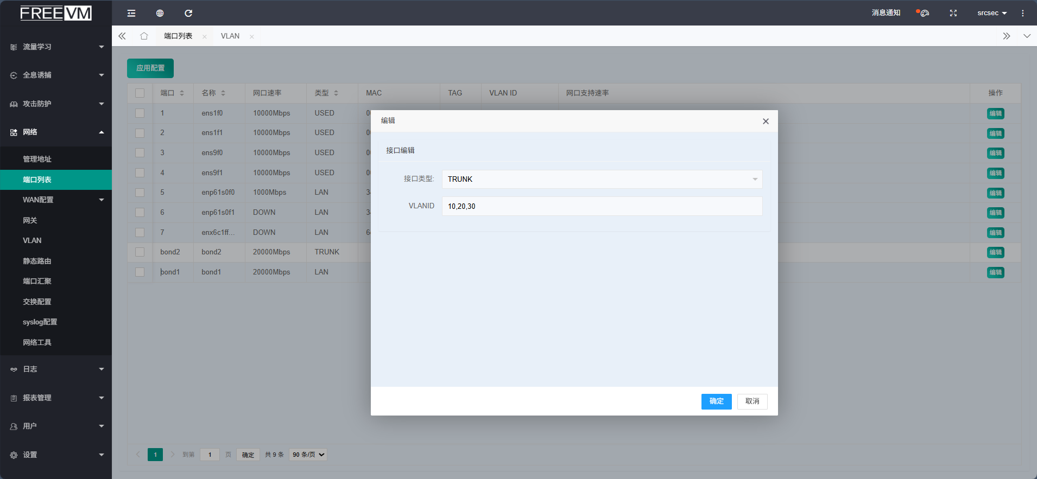
Task: Close the 编辑 dialog with X
Action: [766, 121]
